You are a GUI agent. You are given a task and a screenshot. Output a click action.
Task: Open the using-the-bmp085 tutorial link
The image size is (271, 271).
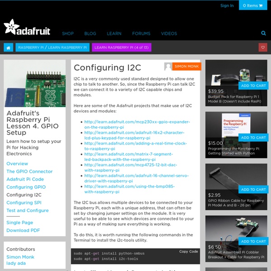(130, 189)
